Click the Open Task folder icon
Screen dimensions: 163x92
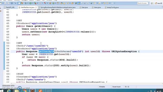64,3
